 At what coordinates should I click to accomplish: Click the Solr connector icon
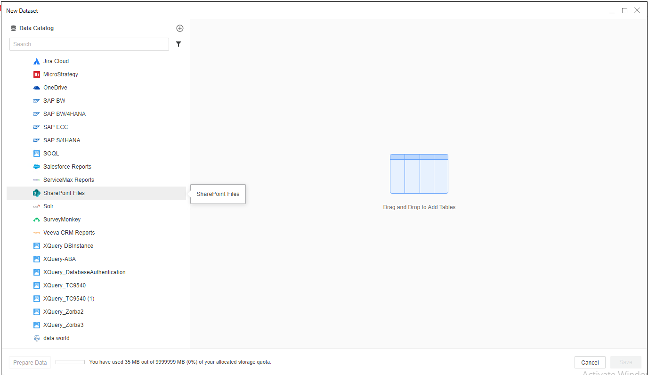pos(36,206)
